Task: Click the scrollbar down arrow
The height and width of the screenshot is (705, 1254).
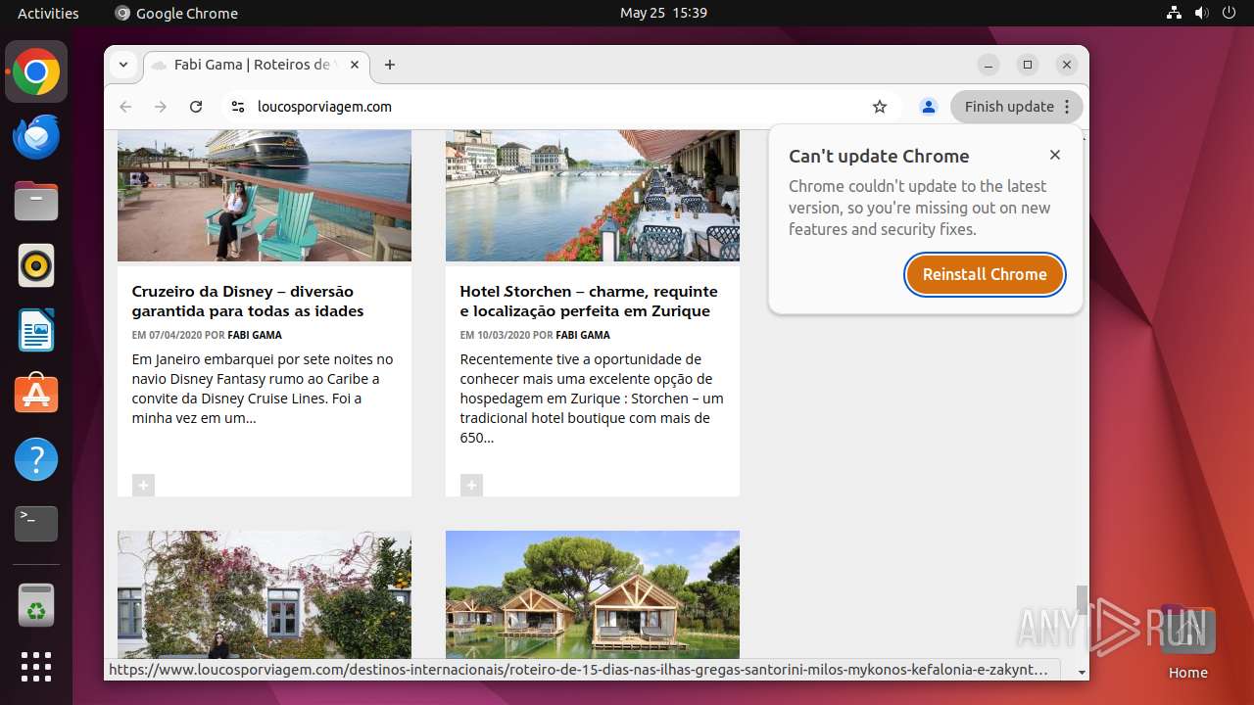Action: pos(1082,673)
